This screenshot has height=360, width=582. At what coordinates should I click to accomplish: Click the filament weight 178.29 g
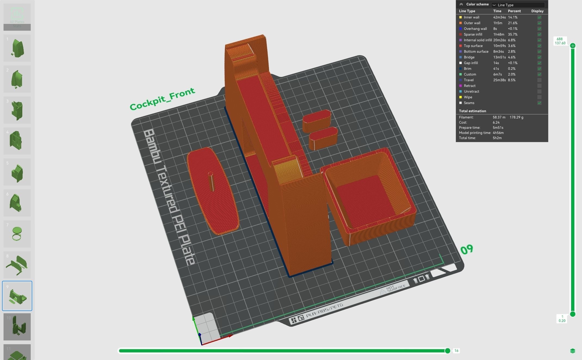coord(516,117)
